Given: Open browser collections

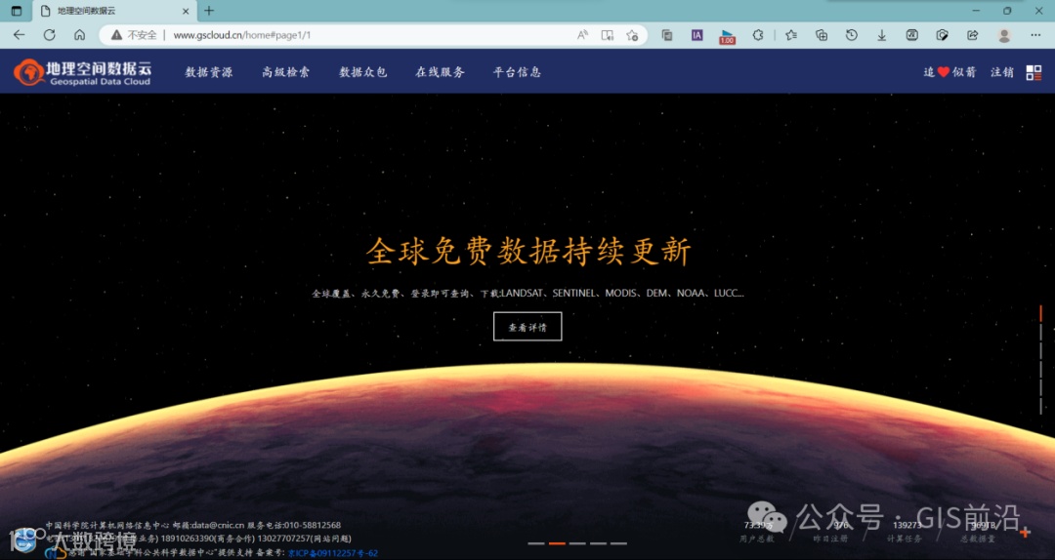Looking at the screenshot, I should point(822,35).
